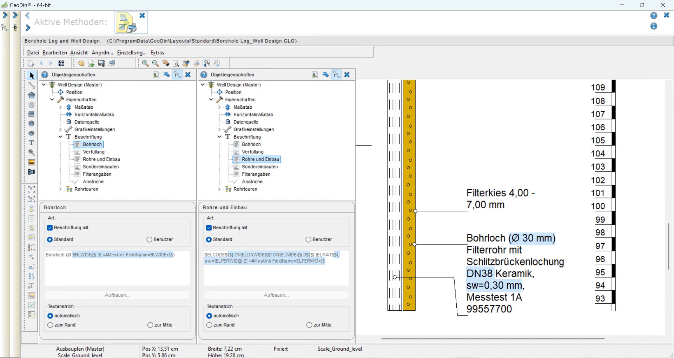Close left Objekteigenschaften panel
The image size is (674, 358).
[x=188, y=75]
